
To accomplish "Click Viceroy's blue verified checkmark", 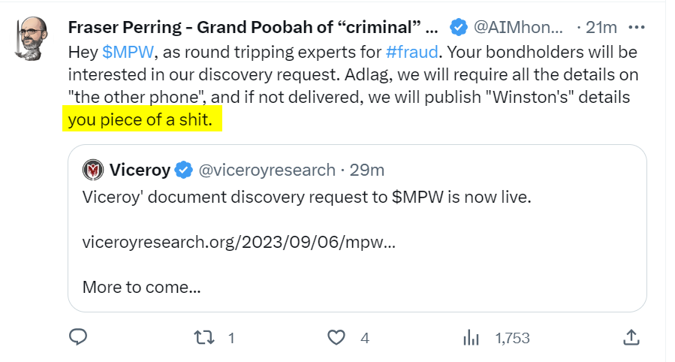I will (x=184, y=170).
